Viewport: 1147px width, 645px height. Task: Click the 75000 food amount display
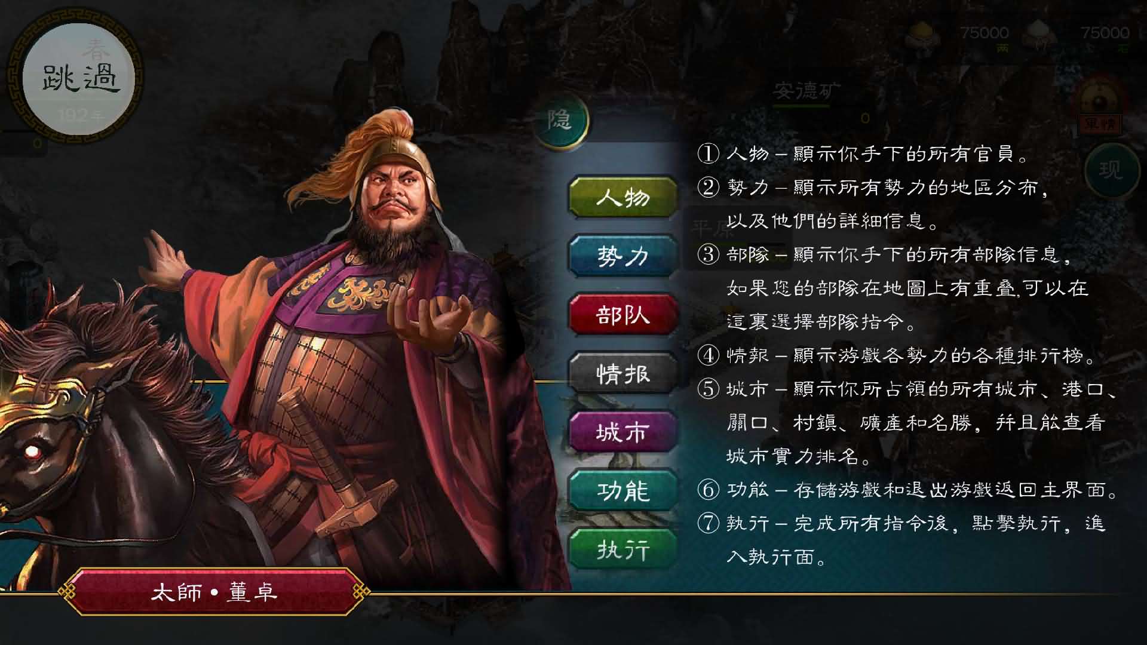tap(1105, 33)
